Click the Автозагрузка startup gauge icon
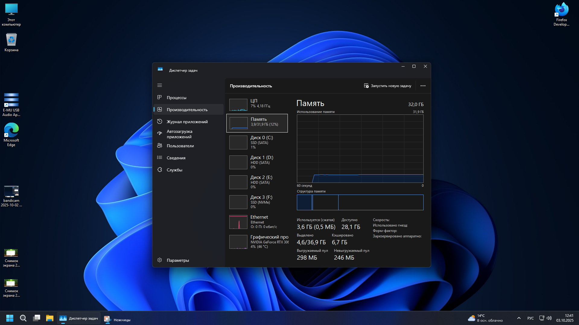This screenshot has height=325, width=579. (160, 133)
